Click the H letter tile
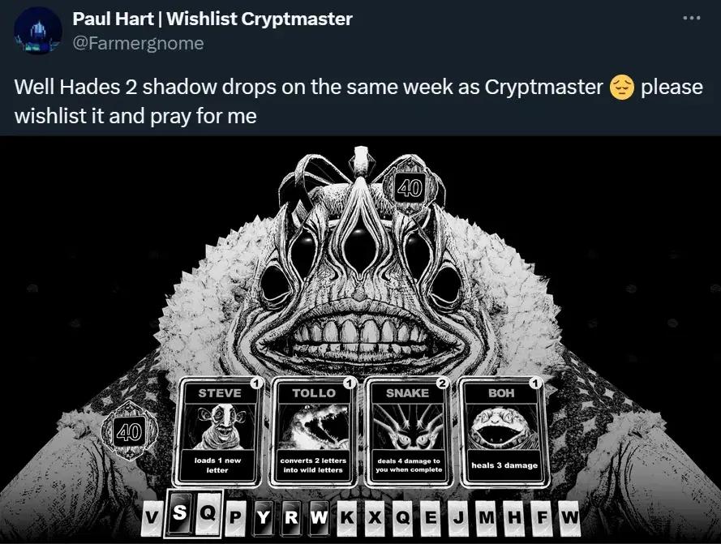Image resolution: width=721 pixels, height=544 pixels. click(x=515, y=518)
